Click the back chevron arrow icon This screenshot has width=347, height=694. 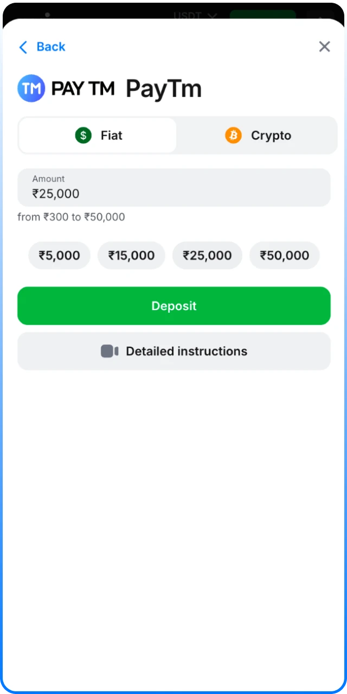click(x=23, y=47)
